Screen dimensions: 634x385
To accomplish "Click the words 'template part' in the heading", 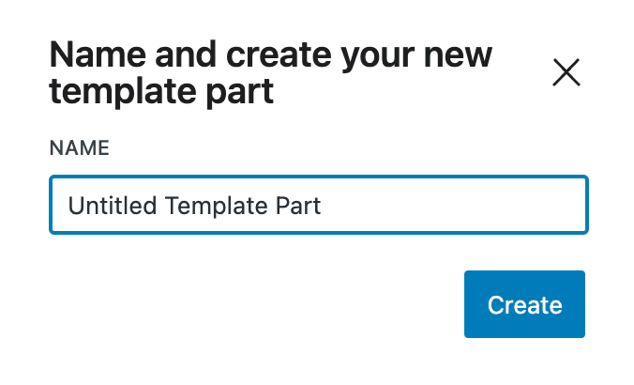I will (161, 92).
